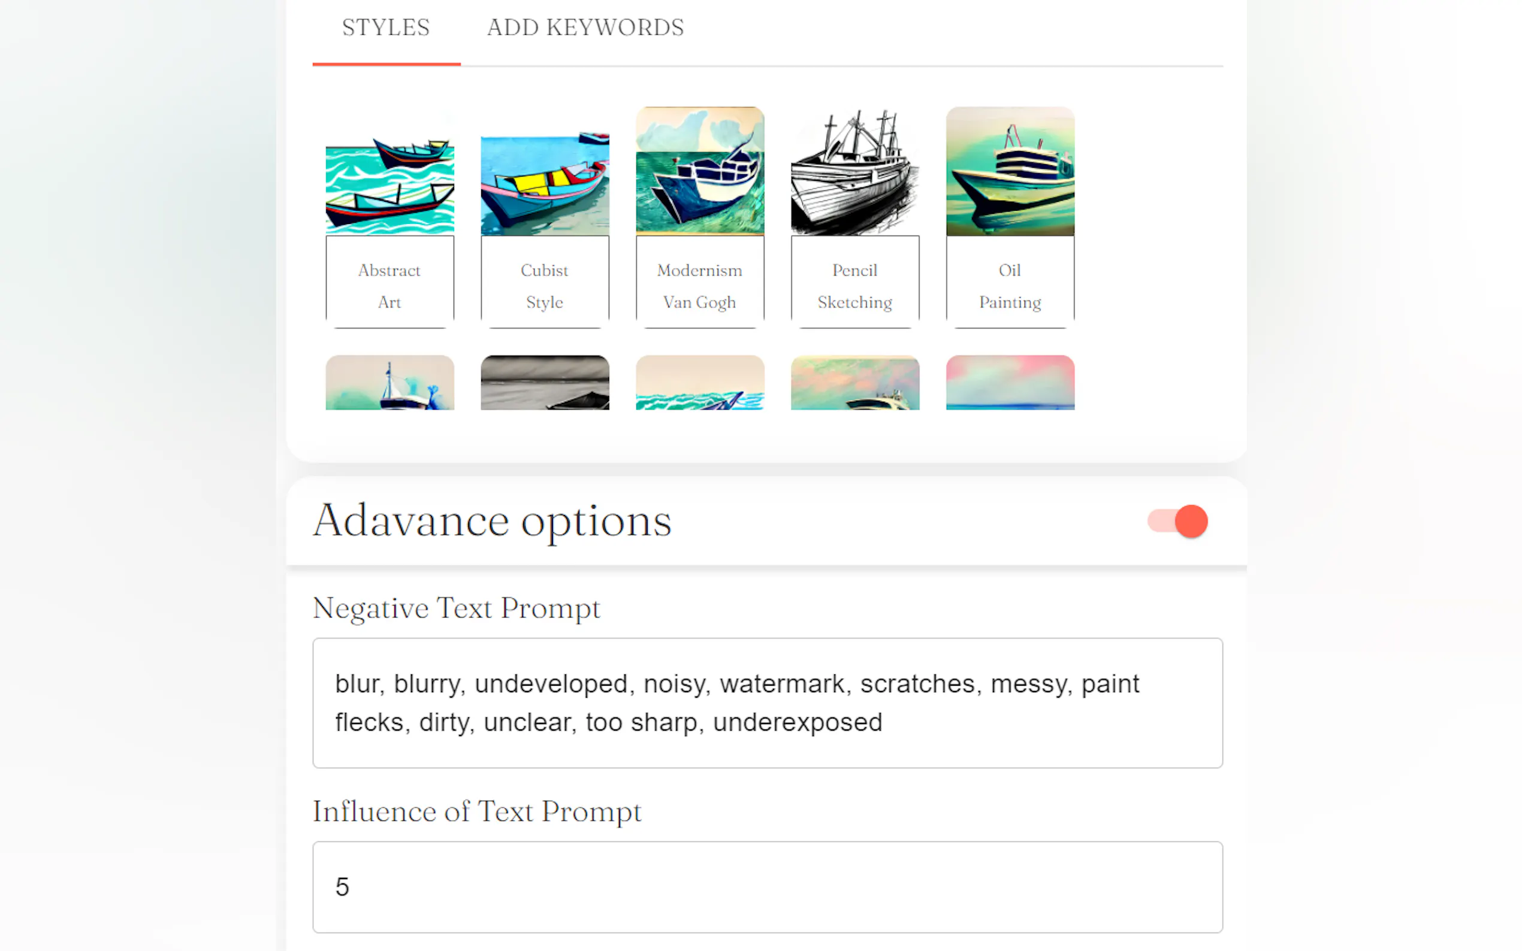
Task: Select the Abstract Art style thumbnail
Action: [389, 180]
